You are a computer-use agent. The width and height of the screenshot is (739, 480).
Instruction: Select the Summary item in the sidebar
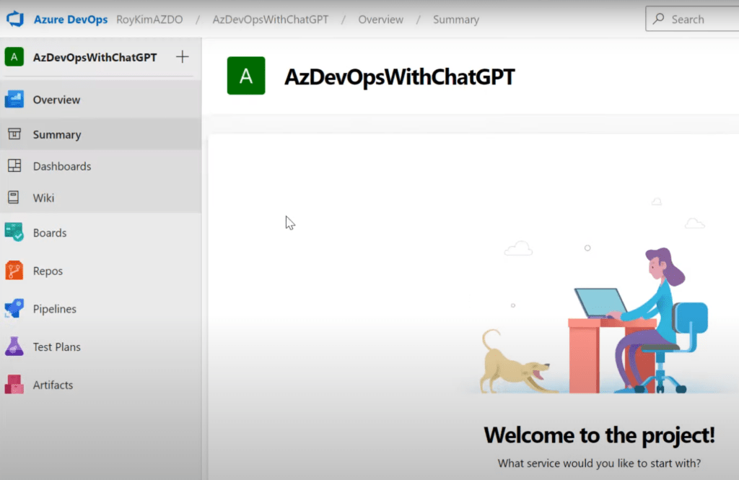pos(56,135)
